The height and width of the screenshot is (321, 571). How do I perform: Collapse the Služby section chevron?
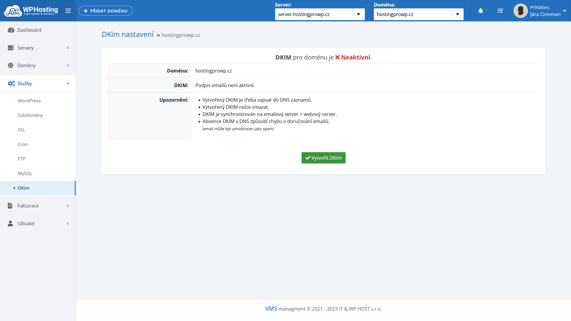tap(68, 84)
